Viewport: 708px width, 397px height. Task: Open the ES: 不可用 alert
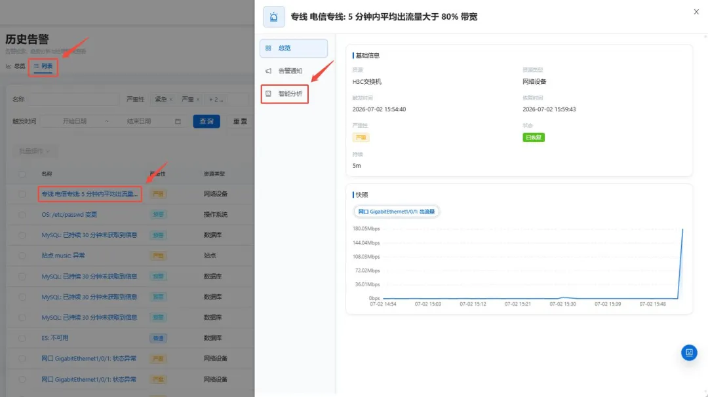55,338
